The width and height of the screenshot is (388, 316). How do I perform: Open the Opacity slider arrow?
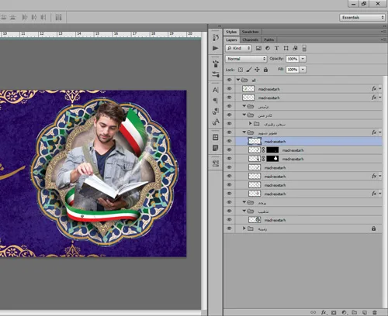(x=303, y=59)
